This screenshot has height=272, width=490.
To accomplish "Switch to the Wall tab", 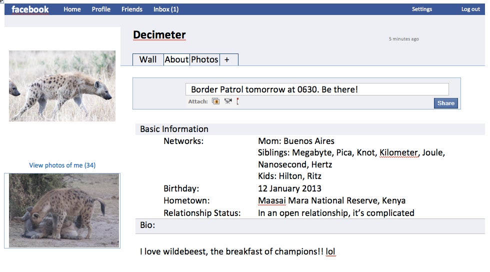I will pyautogui.click(x=148, y=59).
